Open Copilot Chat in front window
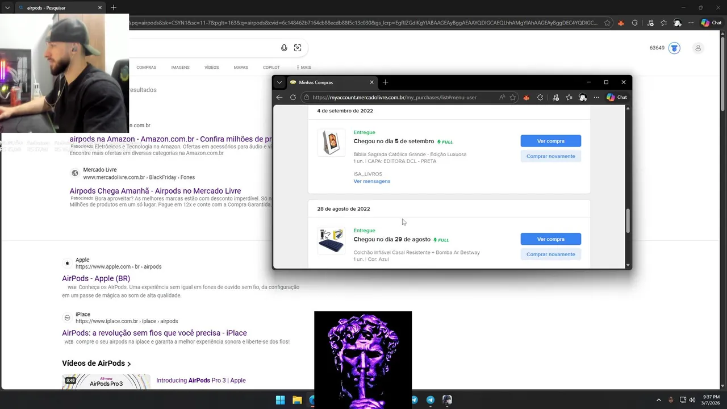Image resolution: width=727 pixels, height=409 pixels. tap(617, 97)
